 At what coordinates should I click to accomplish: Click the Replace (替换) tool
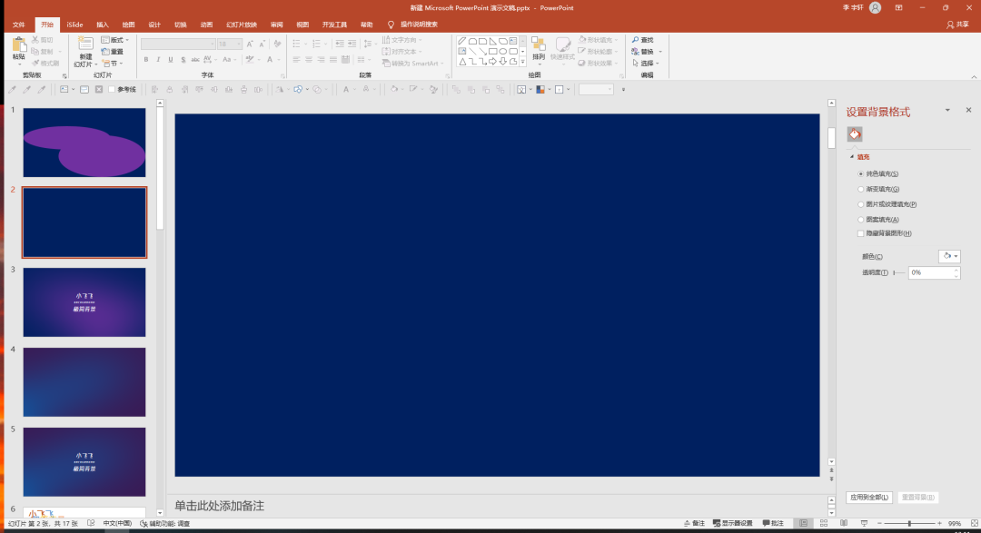[x=643, y=51]
